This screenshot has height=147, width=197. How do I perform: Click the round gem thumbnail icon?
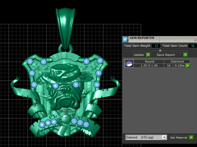tap(129, 64)
